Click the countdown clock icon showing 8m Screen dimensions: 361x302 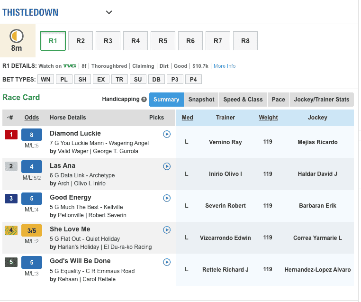point(17,36)
